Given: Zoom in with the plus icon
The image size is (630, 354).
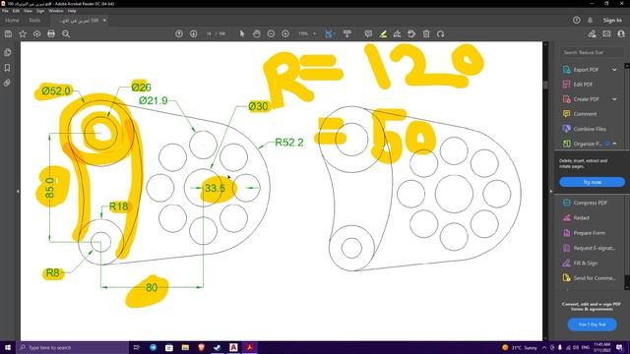Looking at the screenshot, I should pyautogui.click(x=285, y=34).
